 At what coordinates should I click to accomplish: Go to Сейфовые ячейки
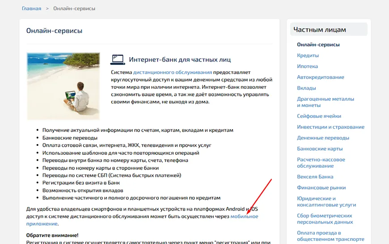(319, 116)
